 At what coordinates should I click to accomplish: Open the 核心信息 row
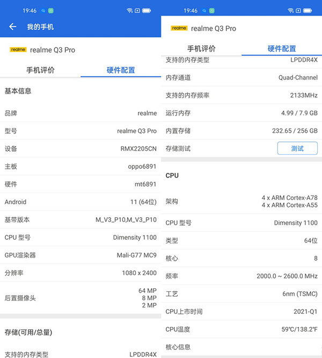tap(241, 347)
